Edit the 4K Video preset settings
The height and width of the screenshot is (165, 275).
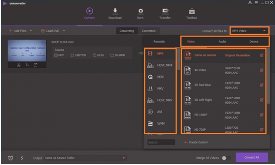click(262, 70)
